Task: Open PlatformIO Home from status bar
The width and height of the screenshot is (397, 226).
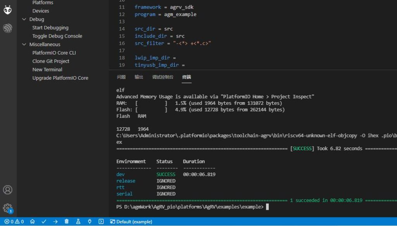Action: point(33,221)
